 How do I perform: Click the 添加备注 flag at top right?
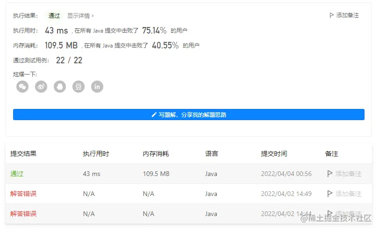344,15
